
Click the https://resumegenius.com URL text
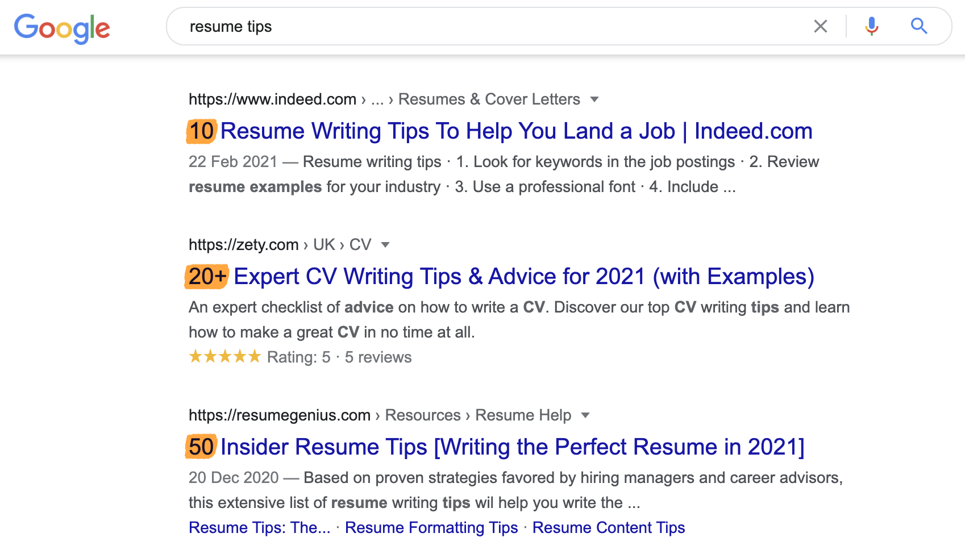pos(279,415)
